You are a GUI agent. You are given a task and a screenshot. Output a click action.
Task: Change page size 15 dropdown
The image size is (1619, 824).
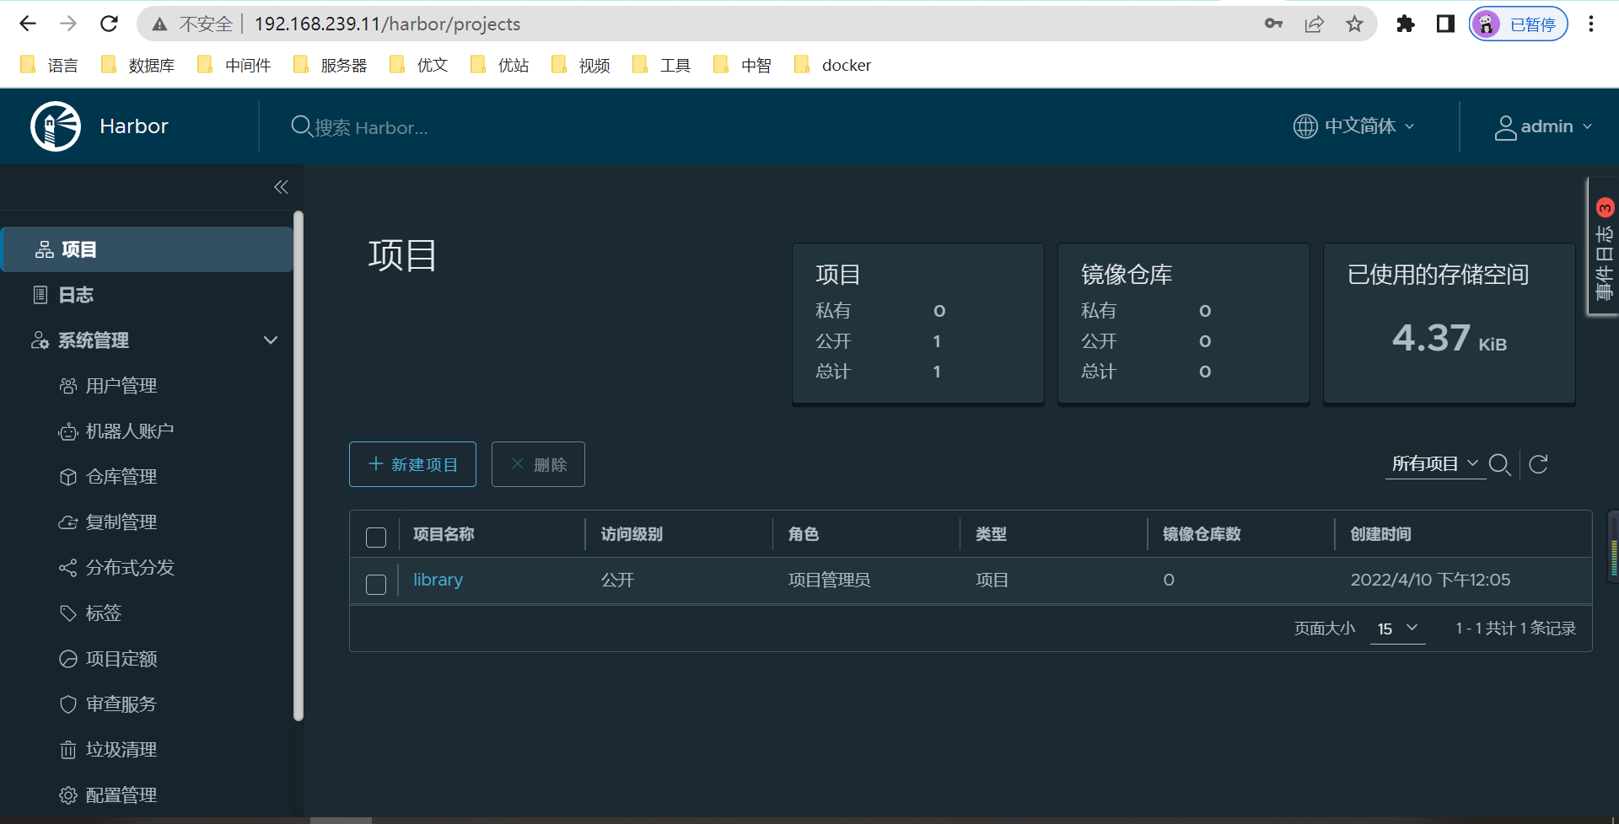pos(1397,629)
